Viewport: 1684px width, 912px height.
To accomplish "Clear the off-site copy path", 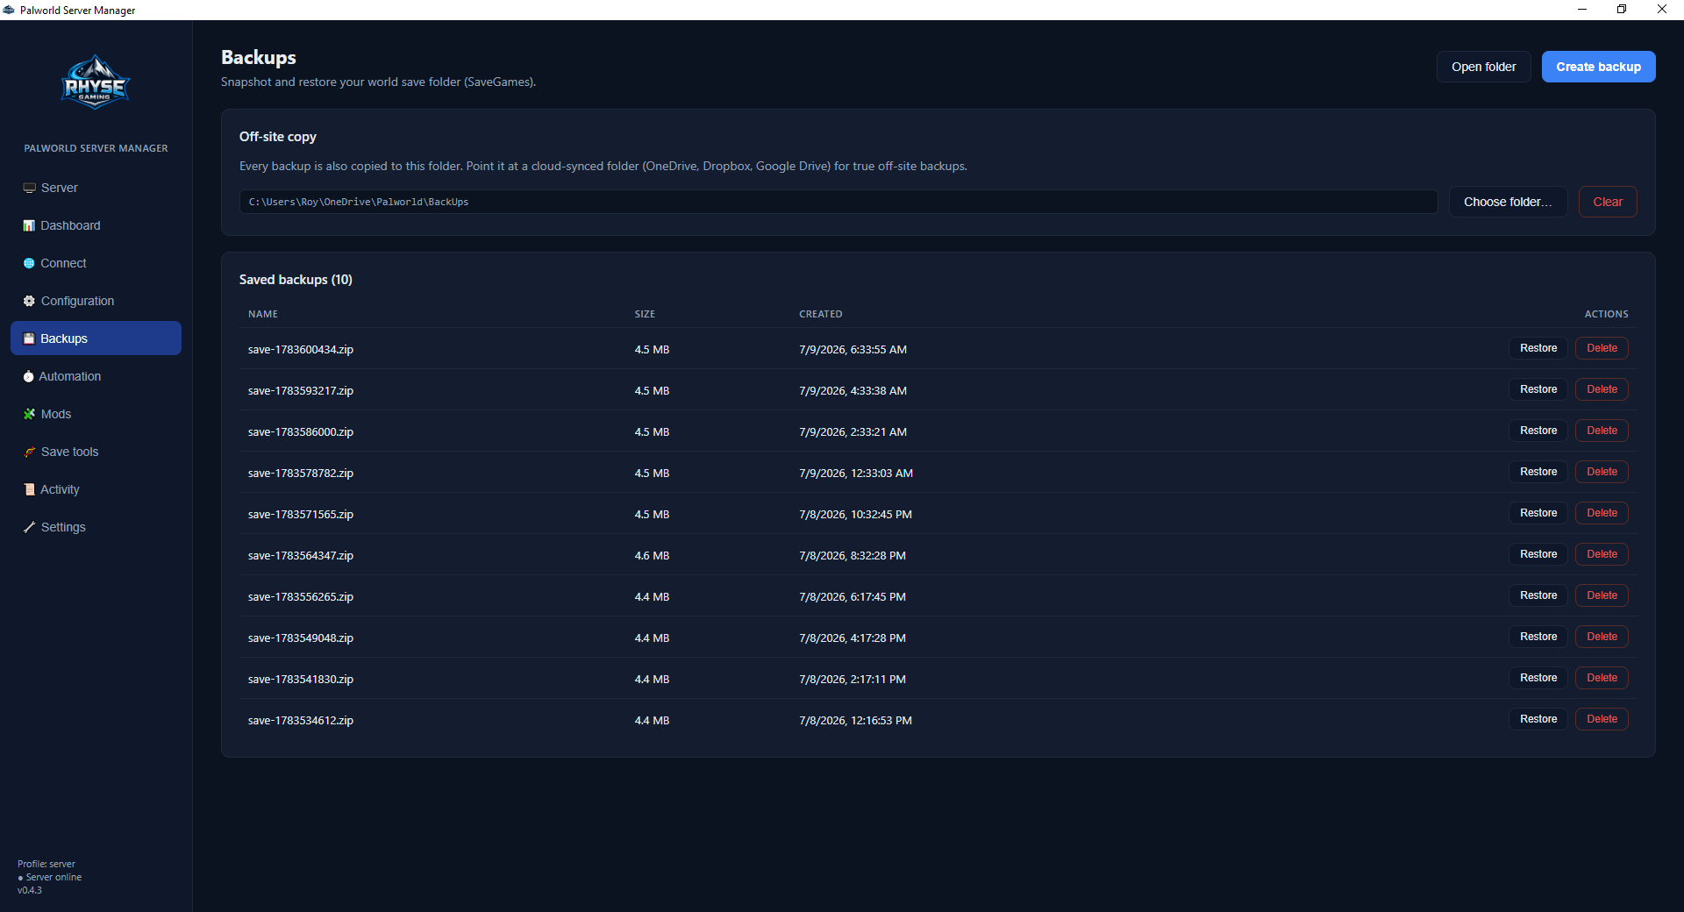I will (1608, 202).
